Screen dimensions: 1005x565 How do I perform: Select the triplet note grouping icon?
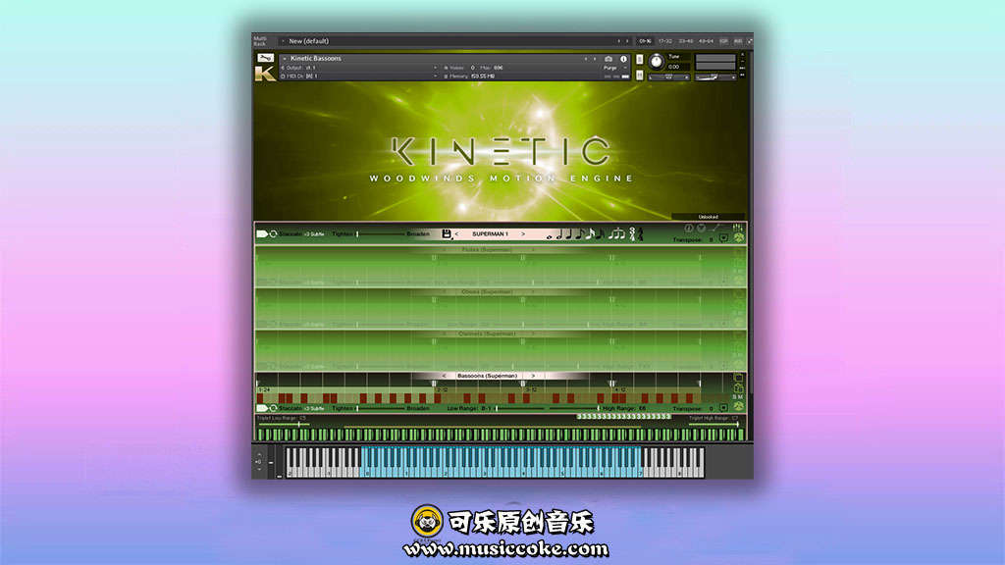click(x=615, y=234)
